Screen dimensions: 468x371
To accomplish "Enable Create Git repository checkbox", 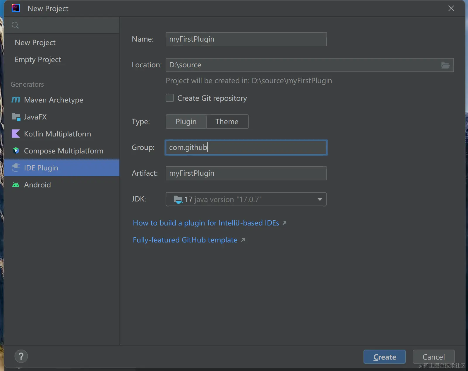I will (170, 98).
